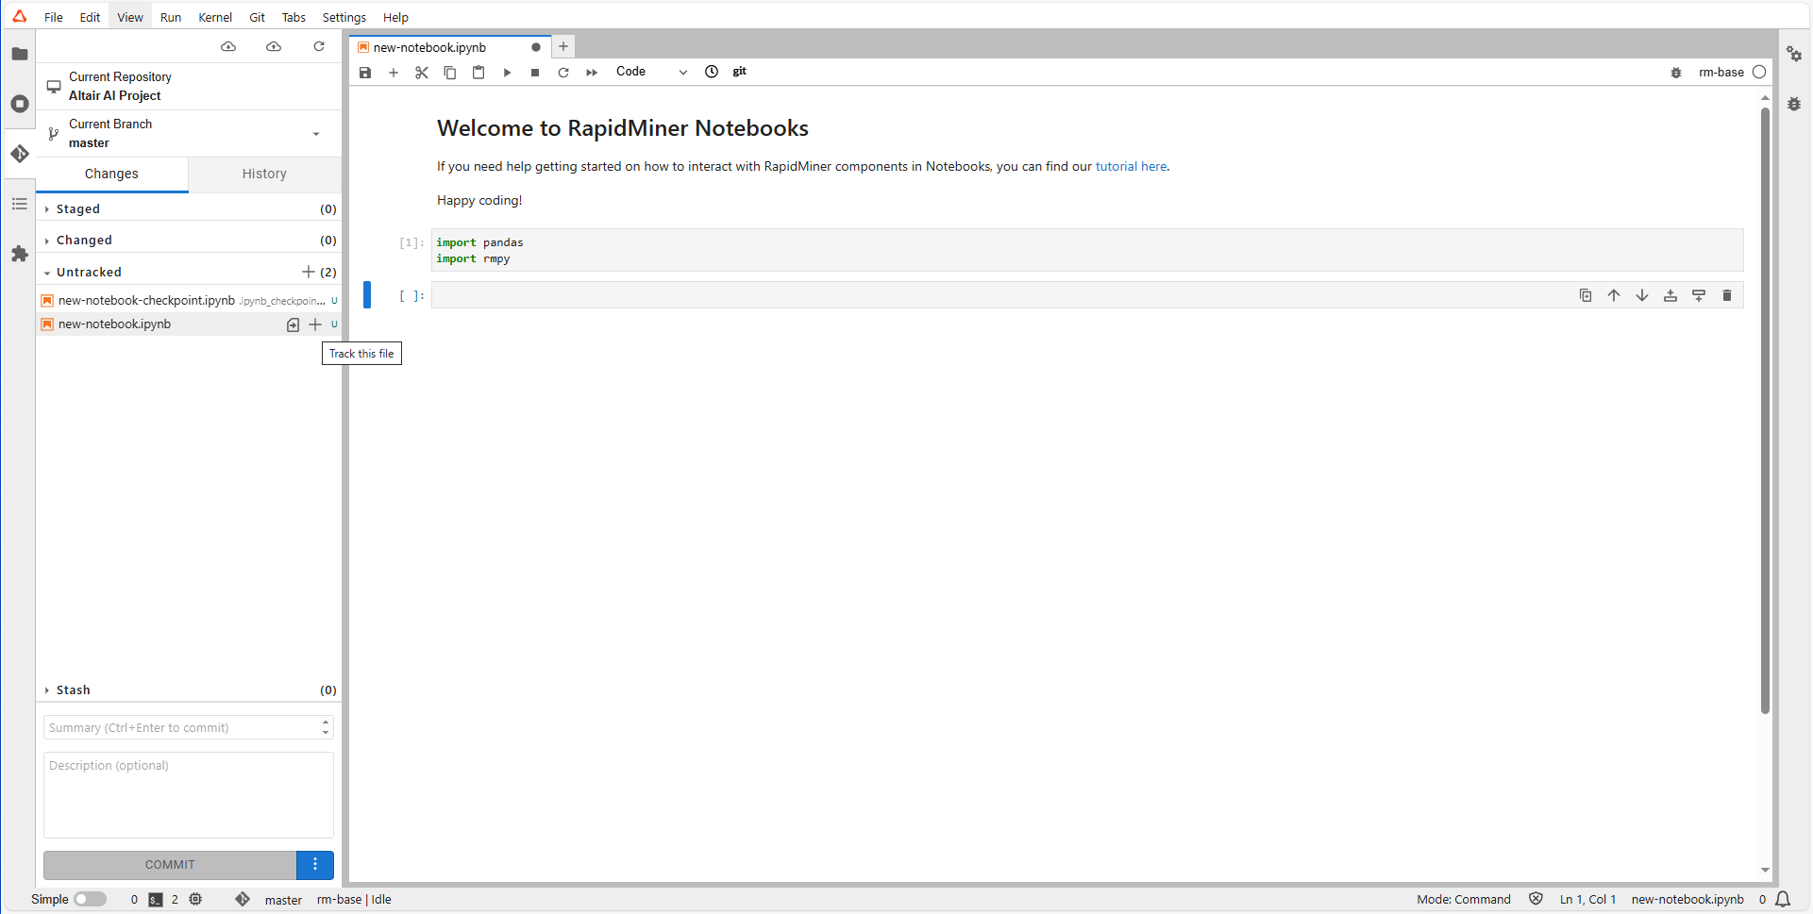1813x914 pixels.
Task: Open the File Browser sidebar icon
Action: pyautogui.click(x=19, y=54)
